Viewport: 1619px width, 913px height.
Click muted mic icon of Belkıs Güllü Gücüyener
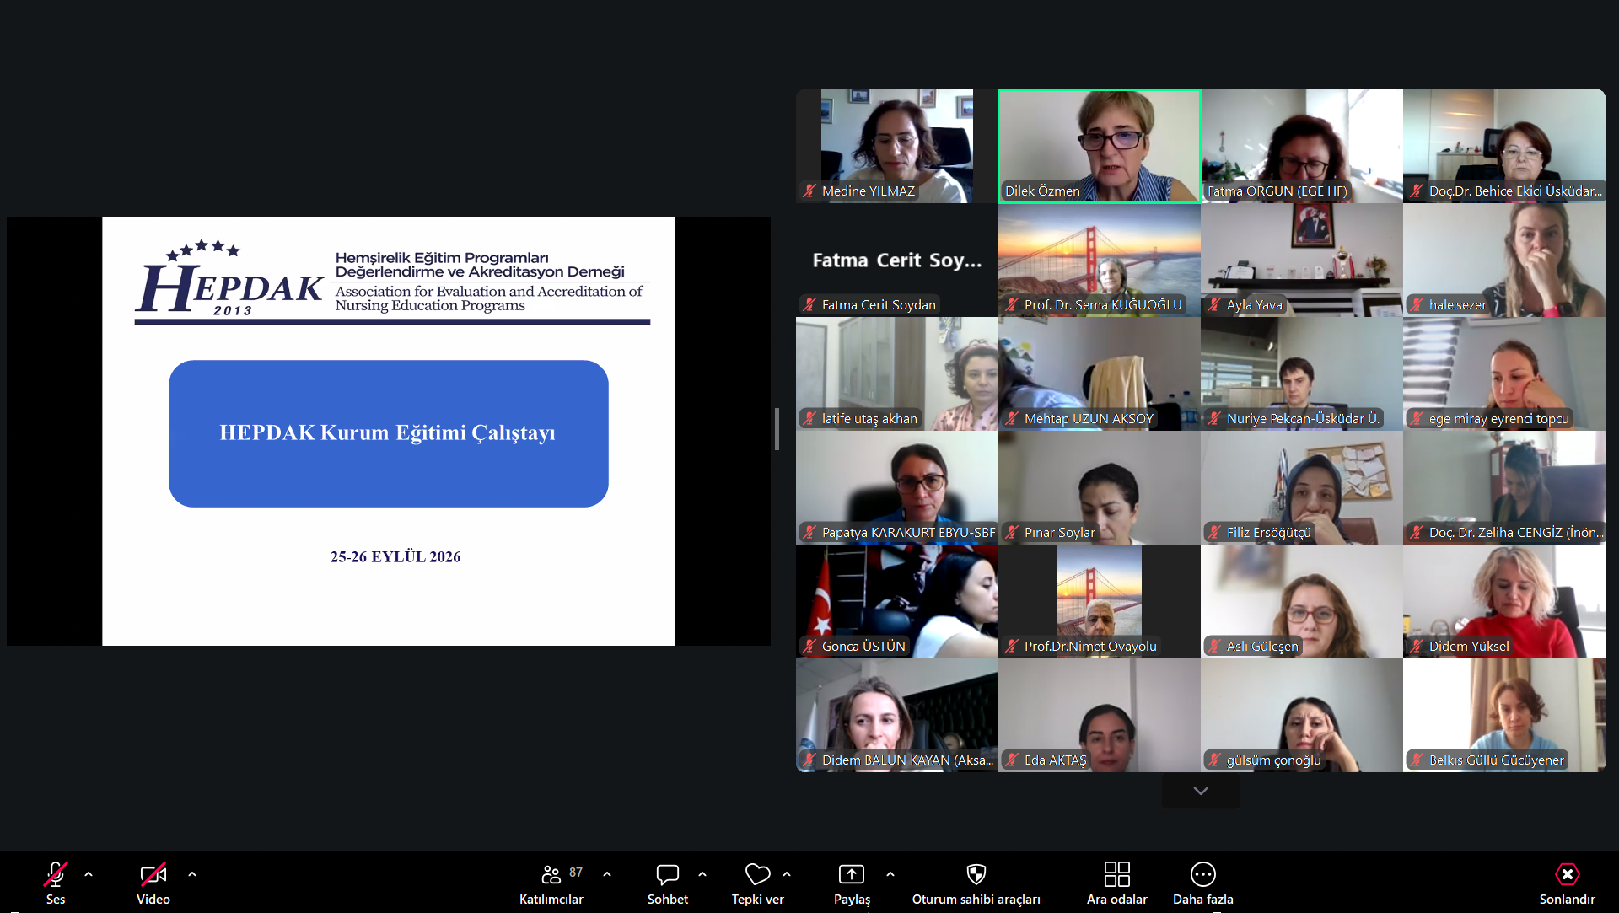pos(1417,760)
